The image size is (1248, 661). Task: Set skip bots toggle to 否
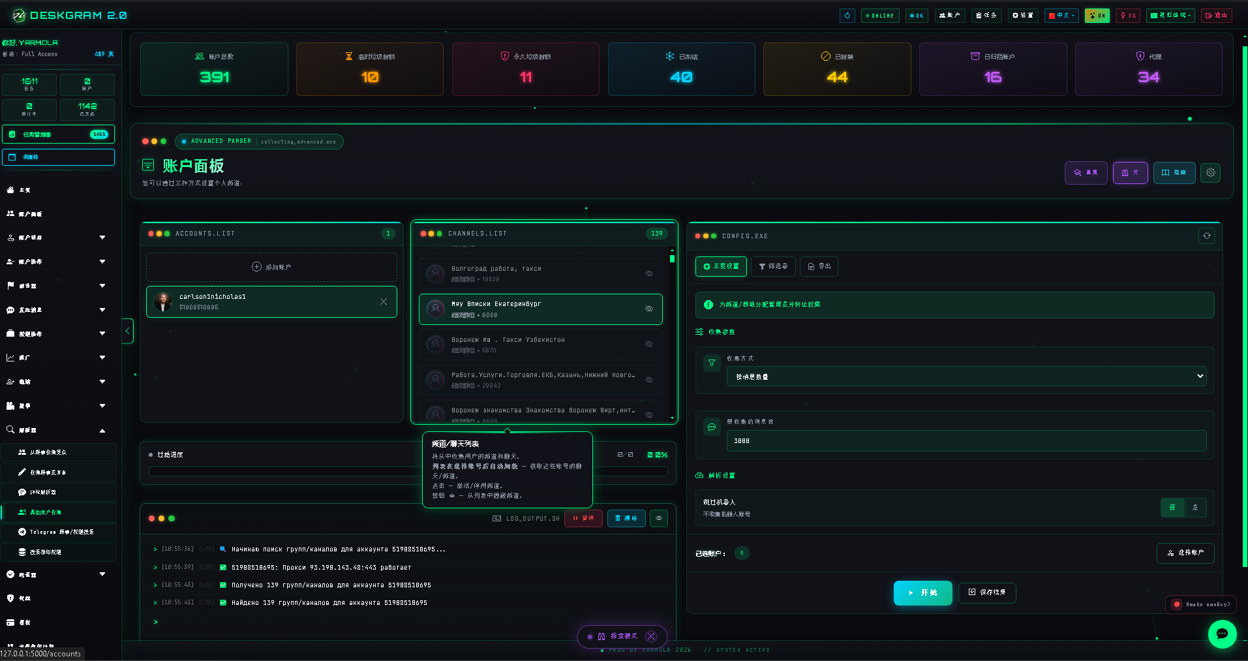(x=1172, y=508)
